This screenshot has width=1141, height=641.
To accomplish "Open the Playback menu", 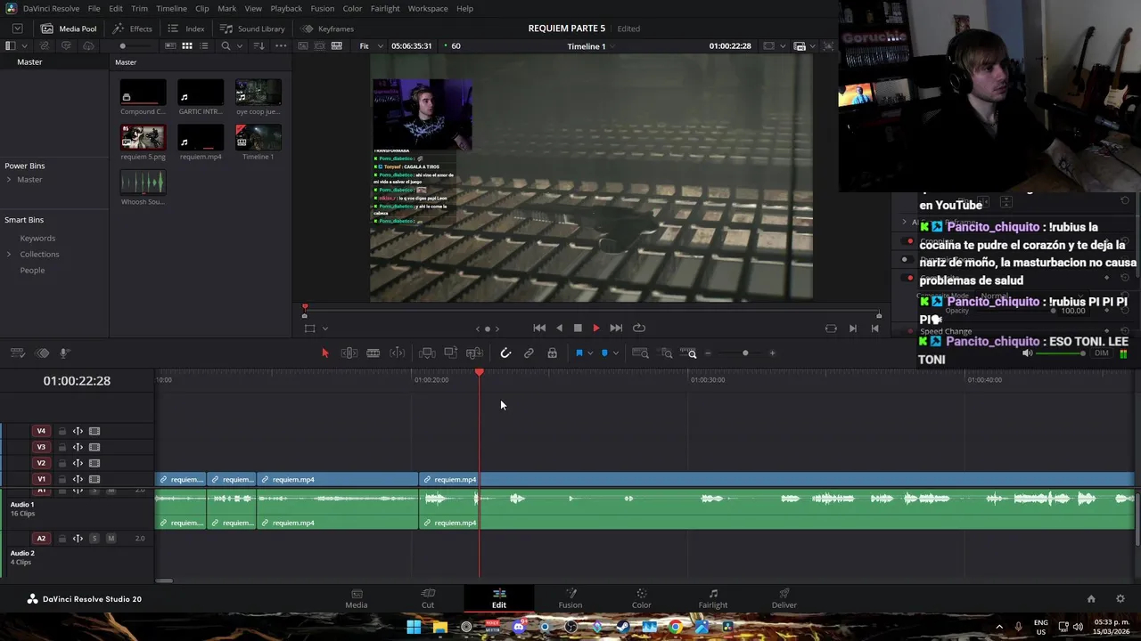I will click(x=286, y=8).
